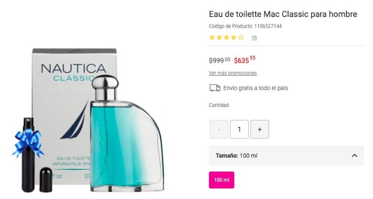The image size is (373, 199).
Task: Click the black atomizer cap image
Action: coord(46,180)
